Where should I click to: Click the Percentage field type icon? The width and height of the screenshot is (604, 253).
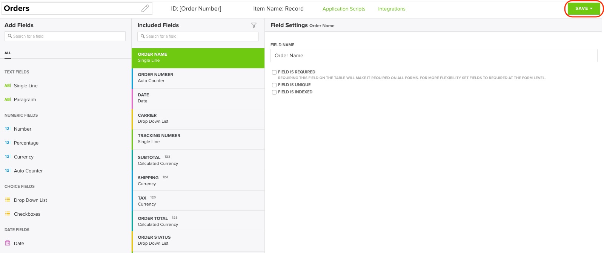[x=8, y=143]
